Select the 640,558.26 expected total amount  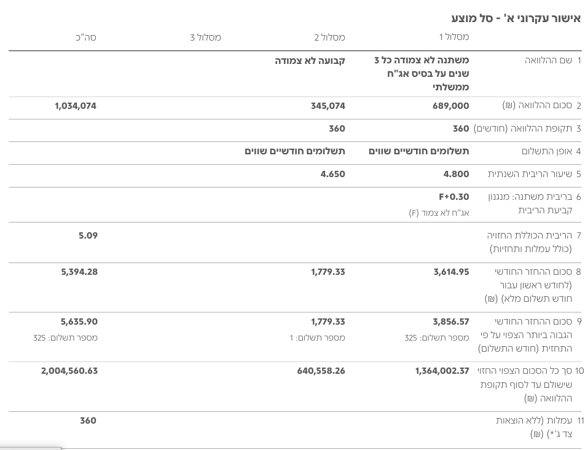point(321,371)
